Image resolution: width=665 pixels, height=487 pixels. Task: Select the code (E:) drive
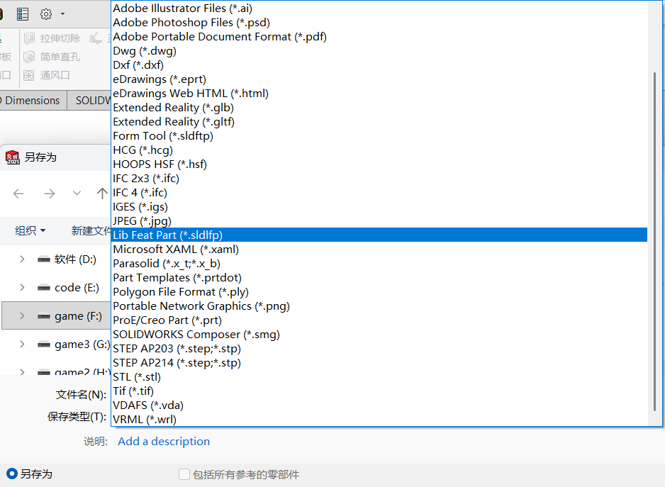click(68, 288)
